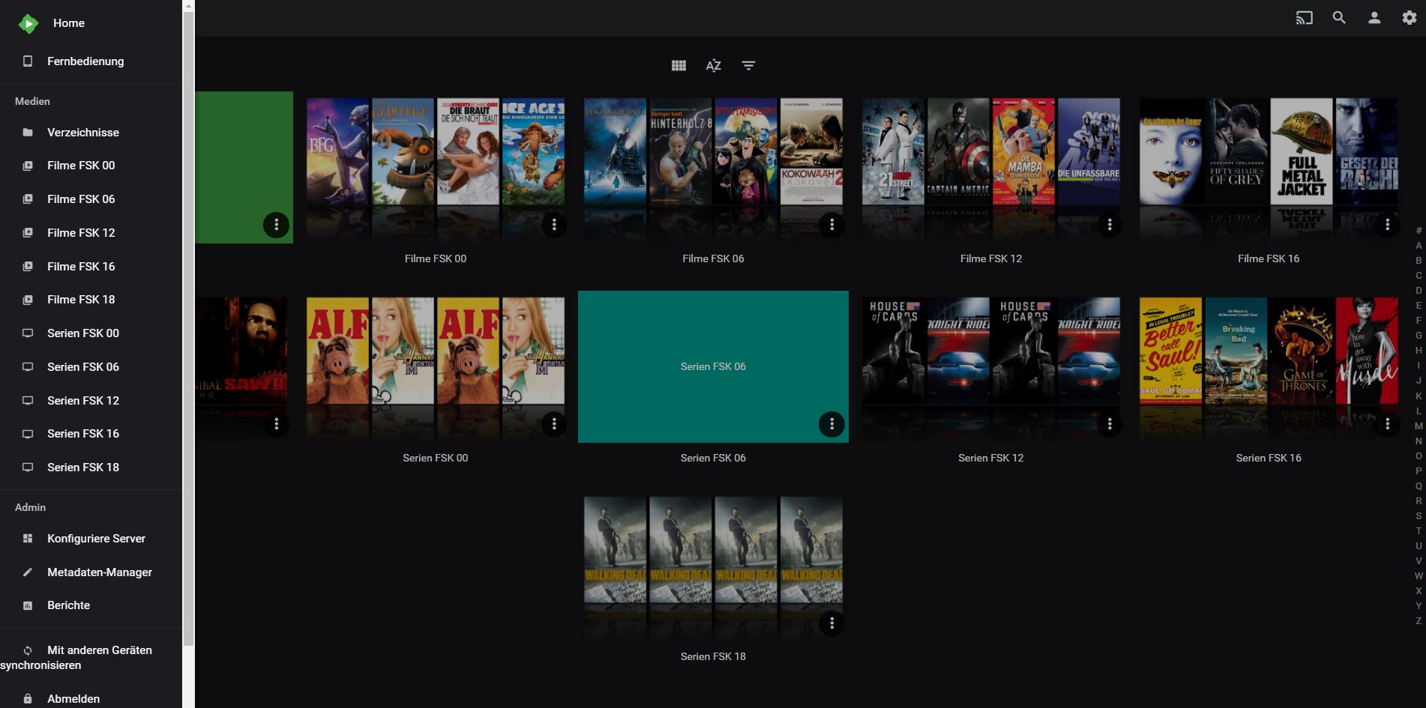Jump to letter Z in alphabet picker
1426x708 pixels.
[x=1419, y=621]
